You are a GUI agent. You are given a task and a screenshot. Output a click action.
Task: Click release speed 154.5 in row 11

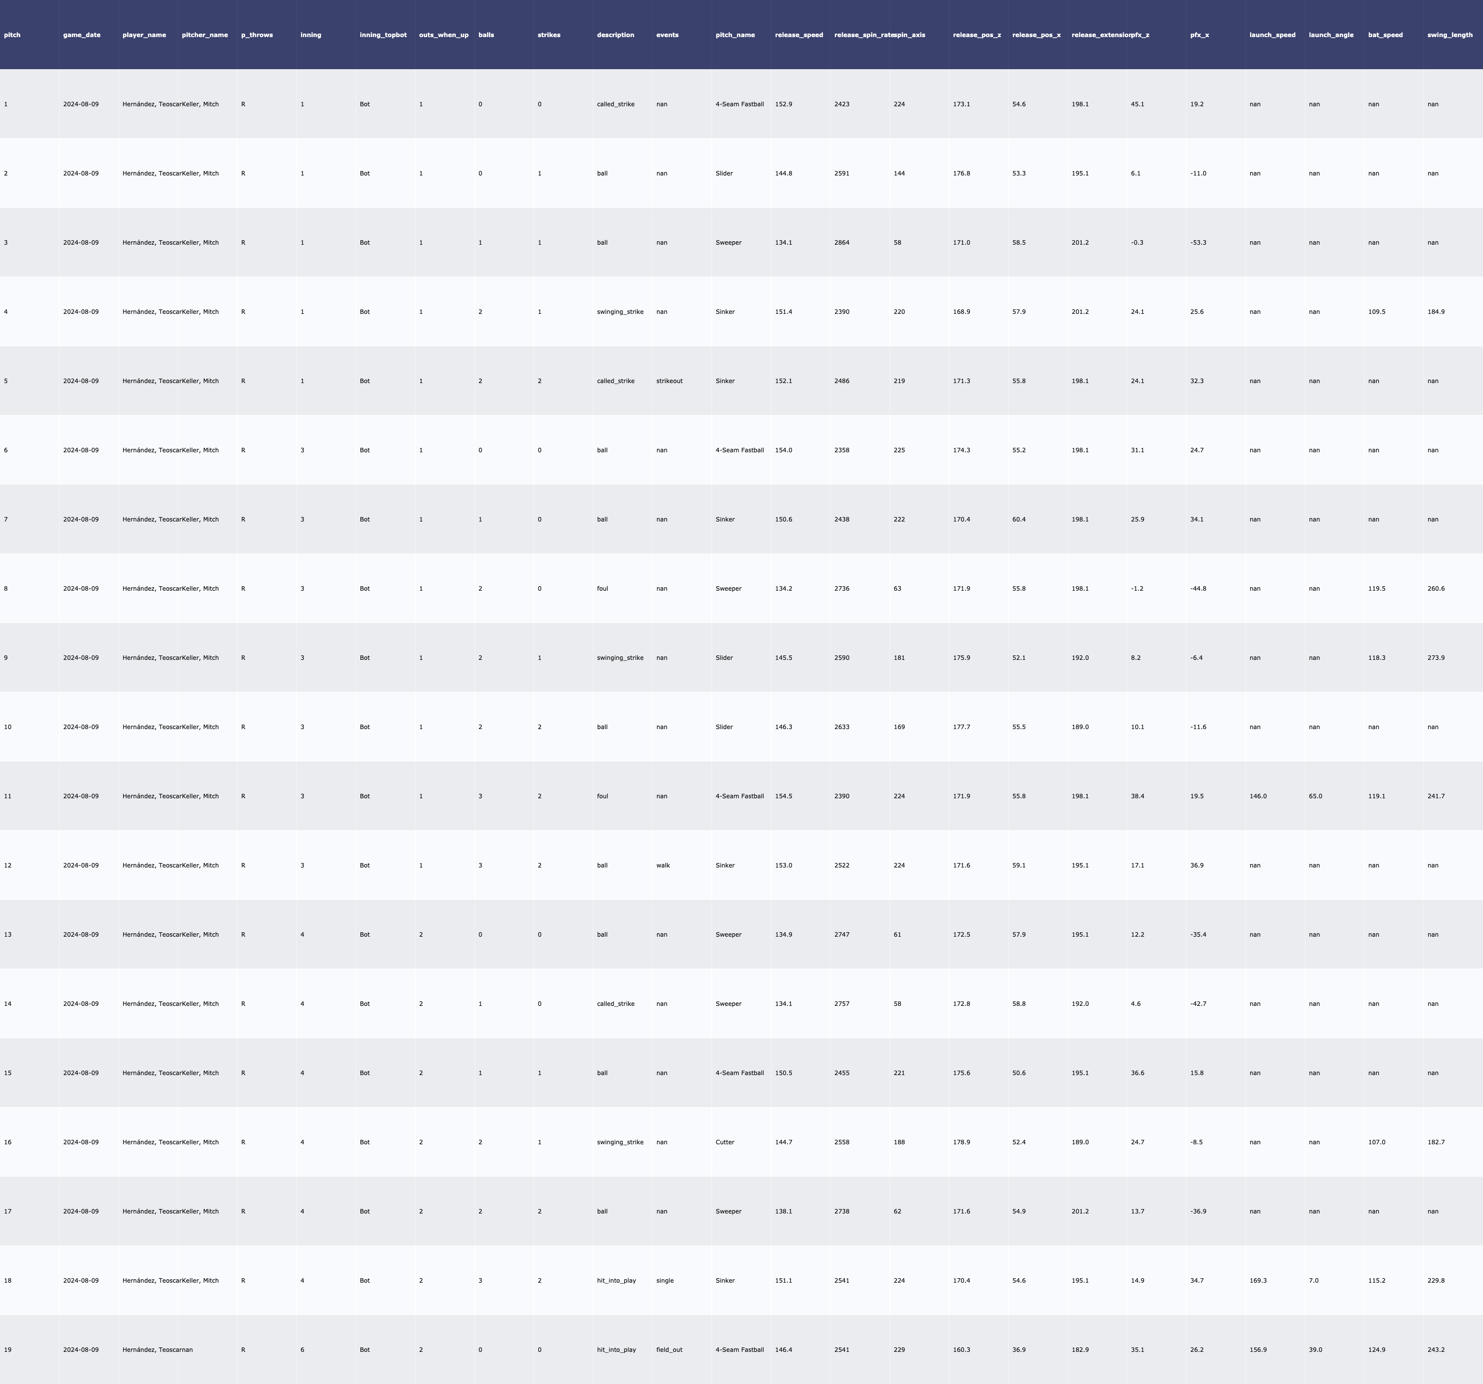tap(784, 796)
